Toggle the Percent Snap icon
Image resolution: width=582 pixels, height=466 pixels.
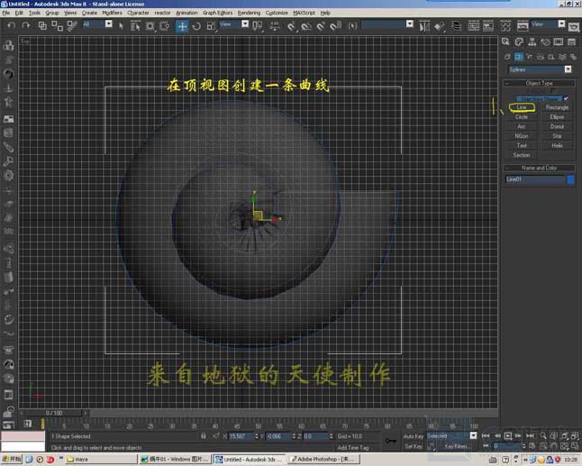tap(321, 26)
